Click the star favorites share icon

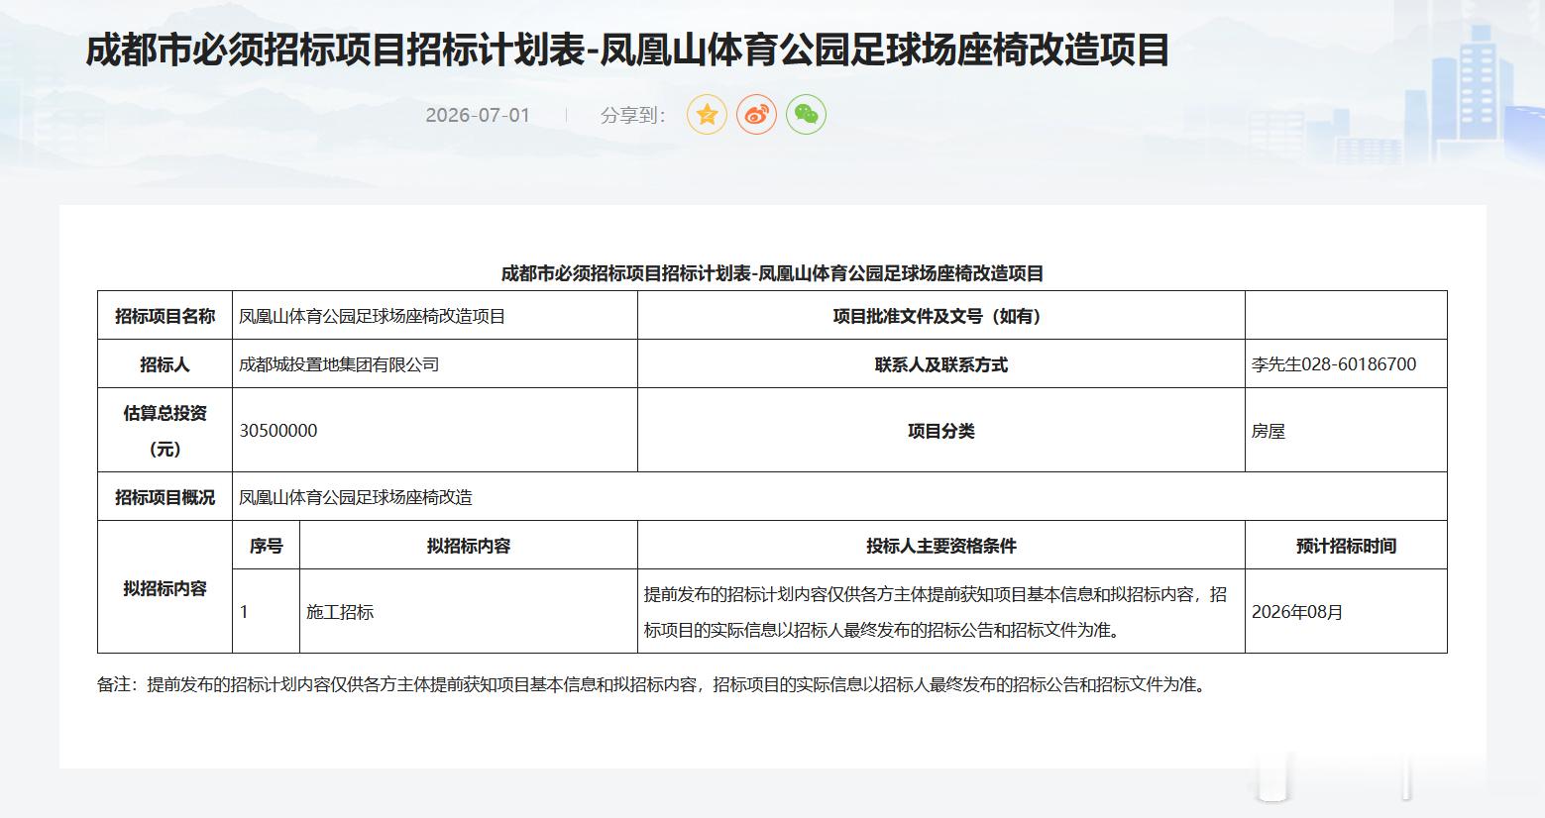[x=707, y=115]
